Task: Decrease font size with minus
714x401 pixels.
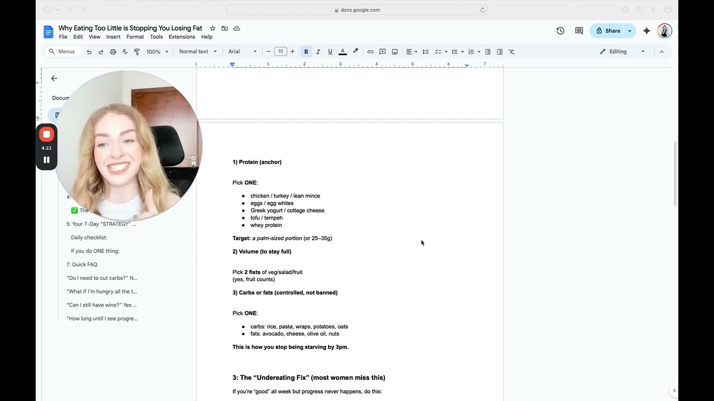Action: pyautogui.click(x=268, y=52)
